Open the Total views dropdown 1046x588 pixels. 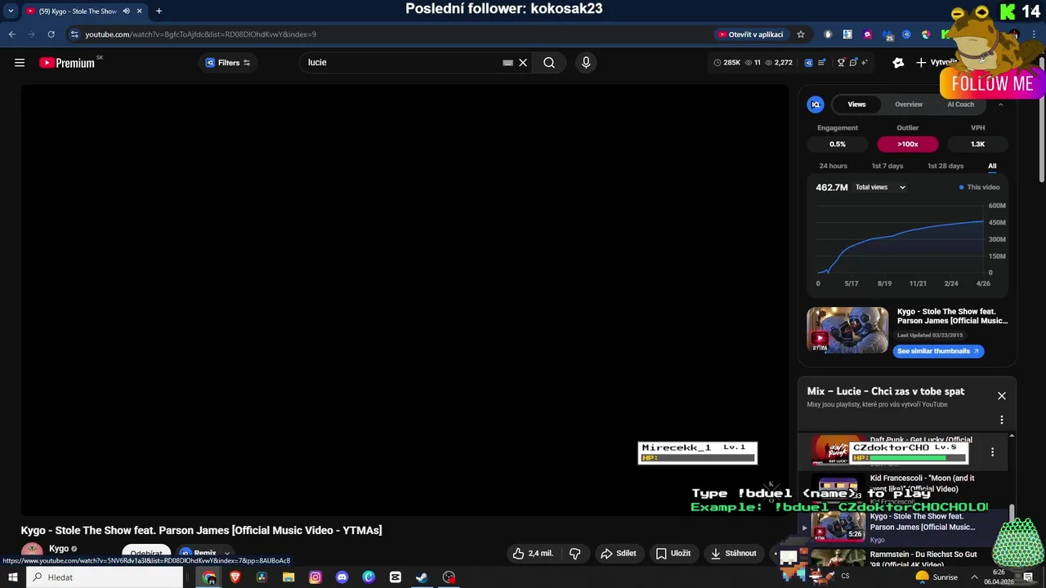(x=880, y=187)
